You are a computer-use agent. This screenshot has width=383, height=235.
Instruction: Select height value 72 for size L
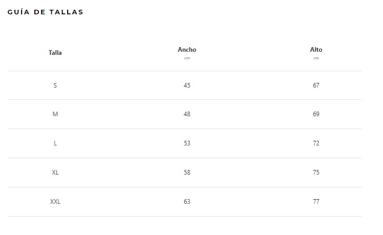pyautogui.click(x=316, y=143)
